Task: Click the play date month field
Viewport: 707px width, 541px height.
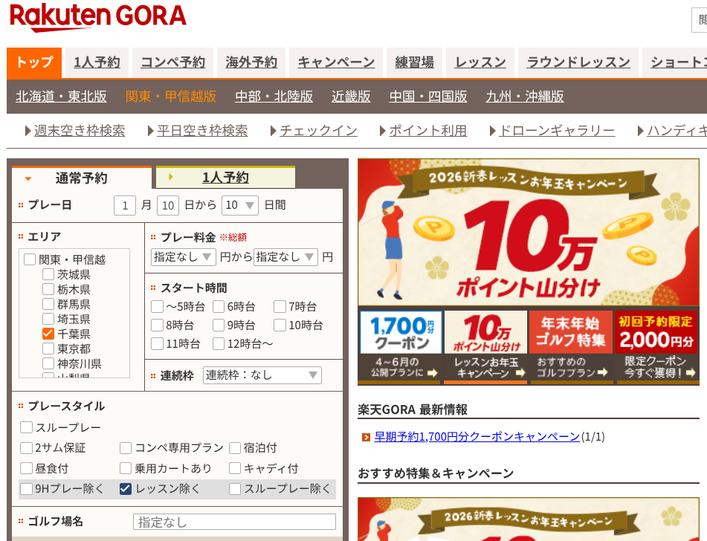Action: 125,205
